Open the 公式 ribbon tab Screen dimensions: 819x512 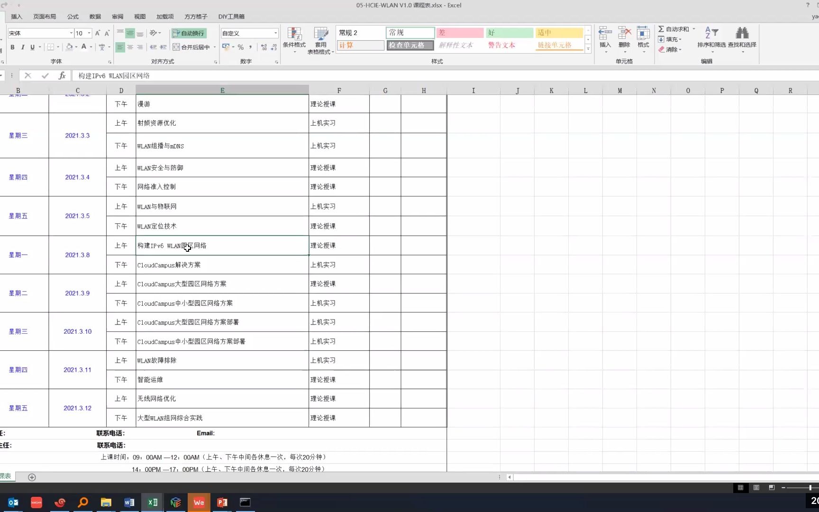click(x=73, y=17)
